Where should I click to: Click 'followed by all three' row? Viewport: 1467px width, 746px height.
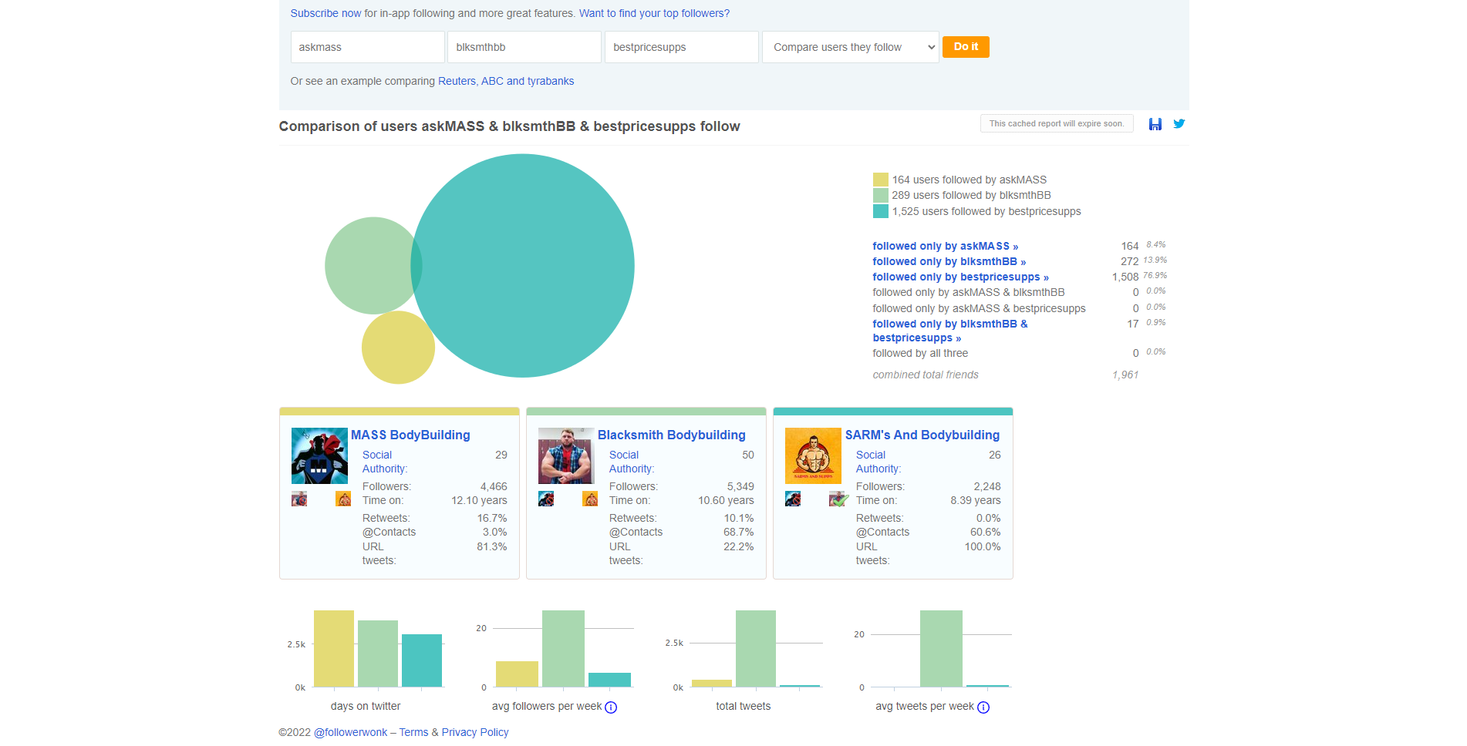(x=1019, y=353)
